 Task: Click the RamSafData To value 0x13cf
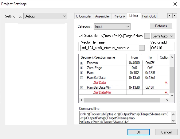pos(150,78)
